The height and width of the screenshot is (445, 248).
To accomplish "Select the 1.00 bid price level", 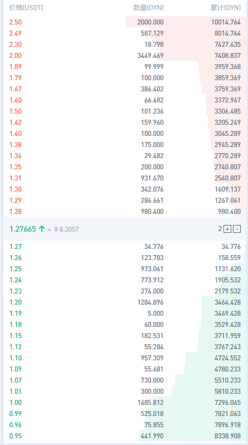I will pyautogui.click(x=16, y=403).
